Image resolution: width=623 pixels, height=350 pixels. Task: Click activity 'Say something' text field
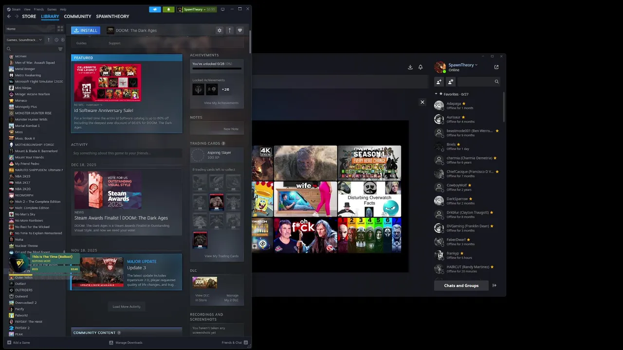click(127, 153)
